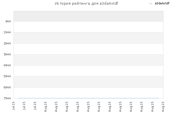
Task: Click the white band between 944 and 1944
Action: pyautogui.click(x=88, y=27)
